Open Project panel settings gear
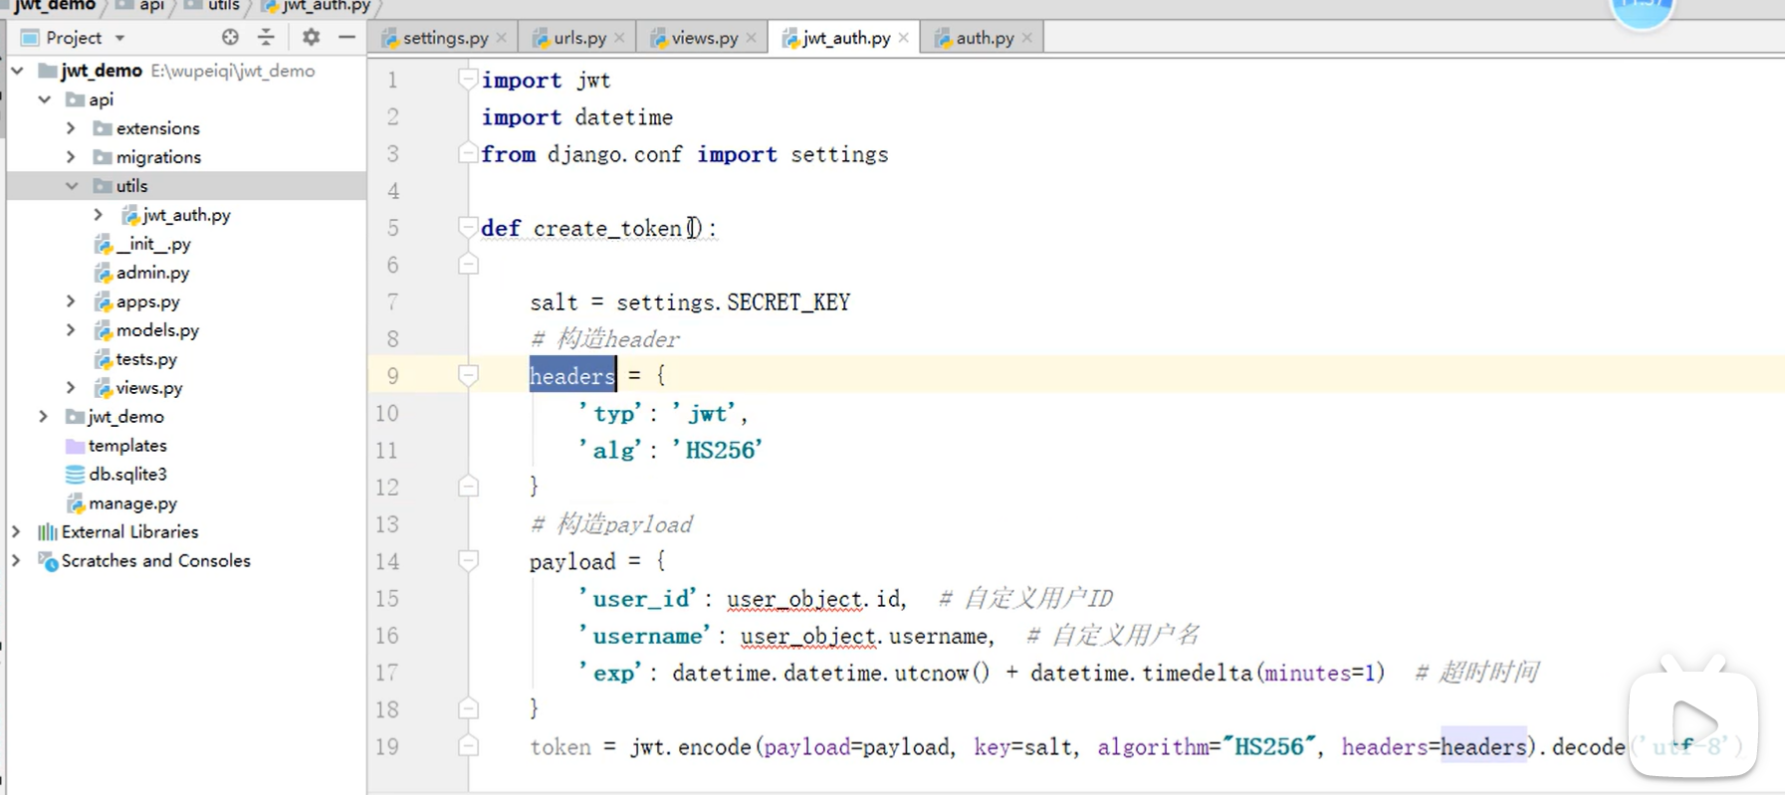This screenshot has width=1785, height=795. pyautogui.click(x=311, y=38)
